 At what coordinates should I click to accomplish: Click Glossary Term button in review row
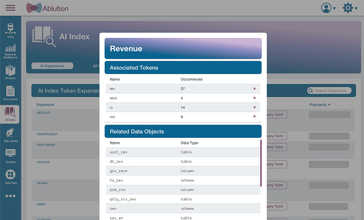pyautogui.click(x=277, y=185)
